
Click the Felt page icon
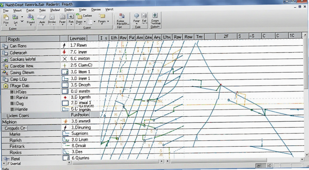(x=144, y=16)
